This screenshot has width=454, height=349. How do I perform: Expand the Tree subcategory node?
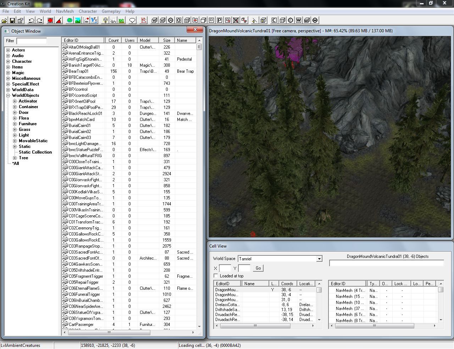click(15, 158)
